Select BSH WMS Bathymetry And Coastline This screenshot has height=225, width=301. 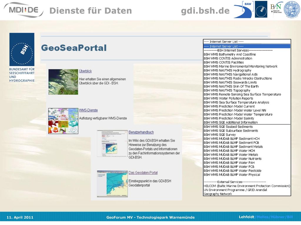pyautogui.click(x=247, y=54)
